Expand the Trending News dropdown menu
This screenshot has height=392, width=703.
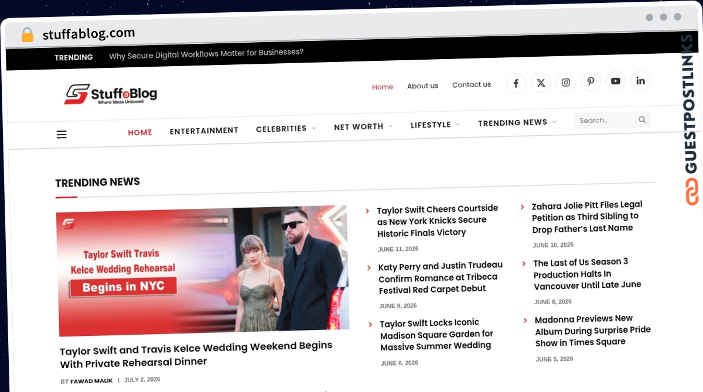(517, 122)
